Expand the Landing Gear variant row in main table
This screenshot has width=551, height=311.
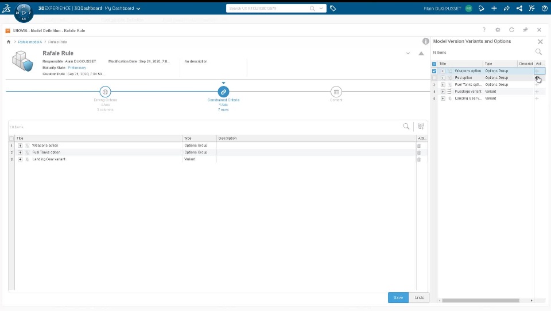coord(20,159)
